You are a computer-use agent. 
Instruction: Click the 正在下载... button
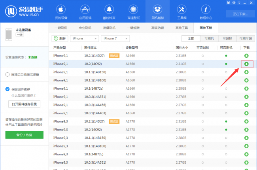pos(240,14)
